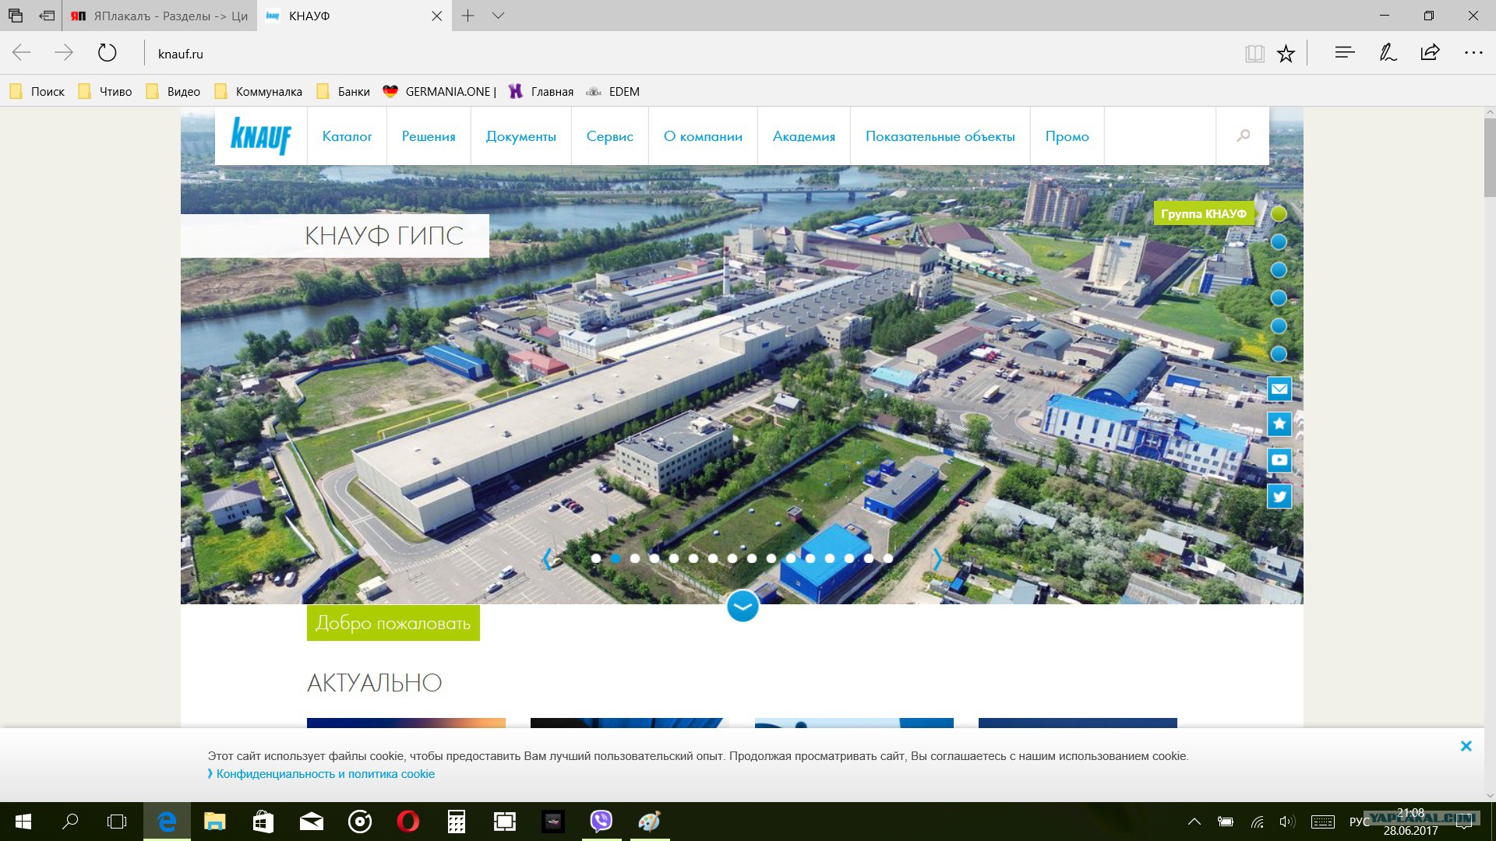Screen dimensions: 1496x841
Task: Open File Explorer from the taskbar
Action: 214,822
